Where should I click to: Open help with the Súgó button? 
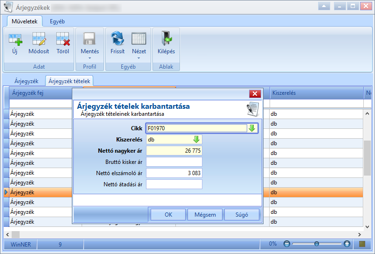point(242,214)
